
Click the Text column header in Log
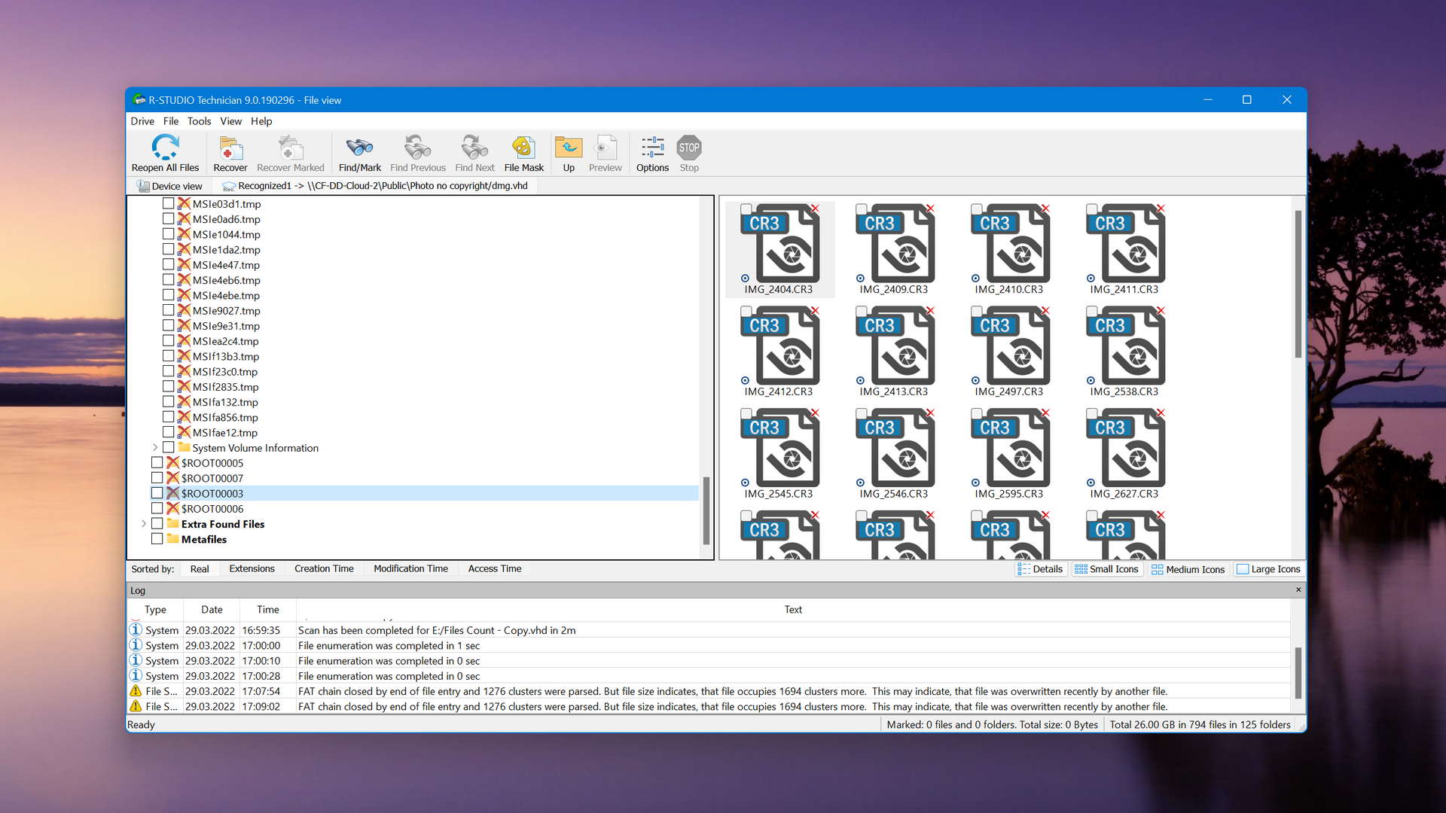point(793,610)
